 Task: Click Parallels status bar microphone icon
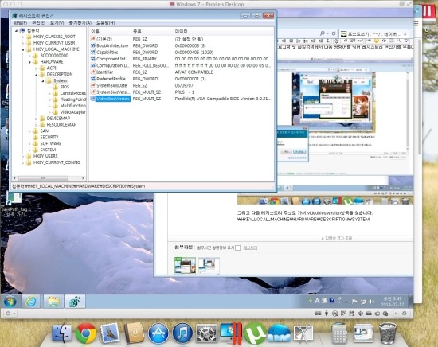click(327, 314)
